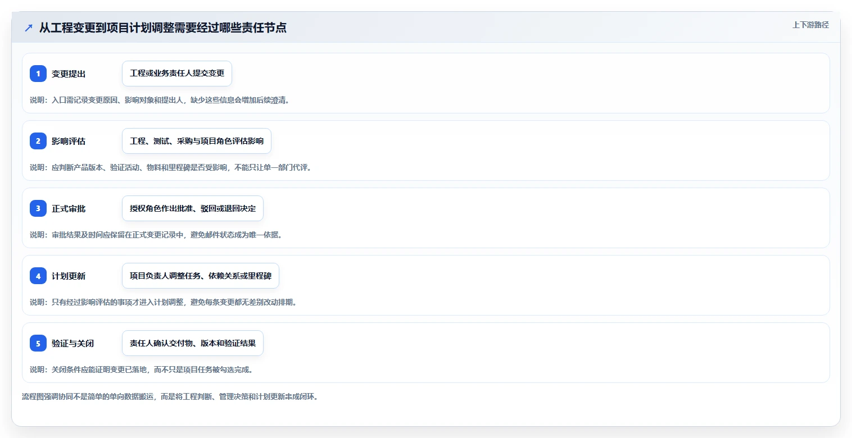Select the 项目负责人调整任务、依赖关系或里程碑 node box
Screen dimensions: 852x438
click(201, 276)
